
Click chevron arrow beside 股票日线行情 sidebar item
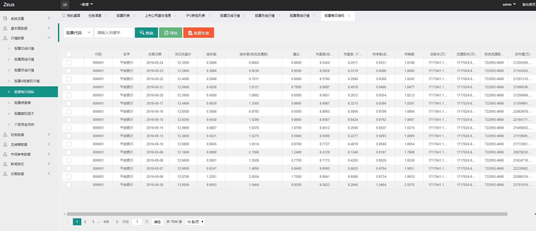coord(9,48)
